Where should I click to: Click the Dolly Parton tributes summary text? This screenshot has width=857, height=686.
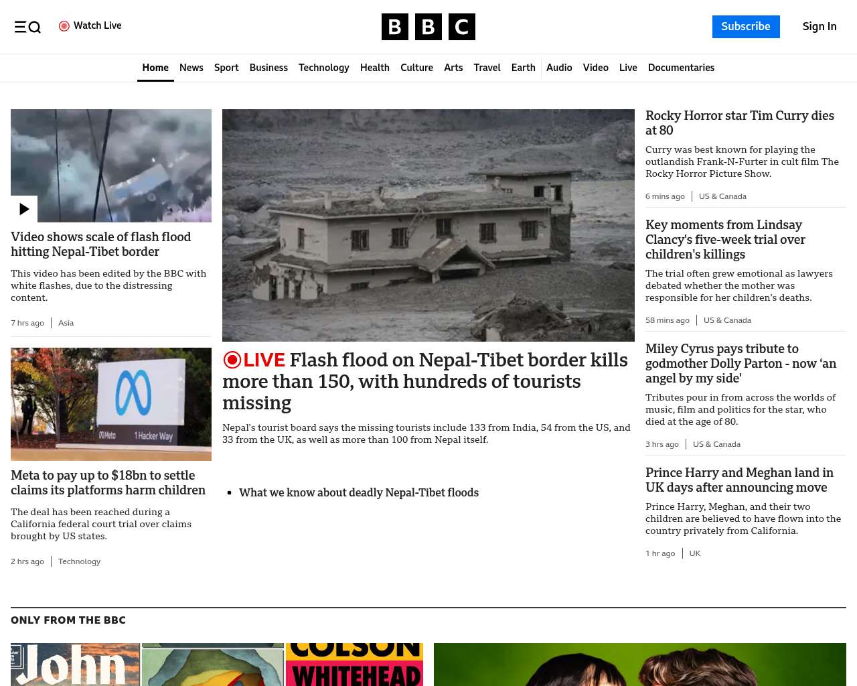741,409
